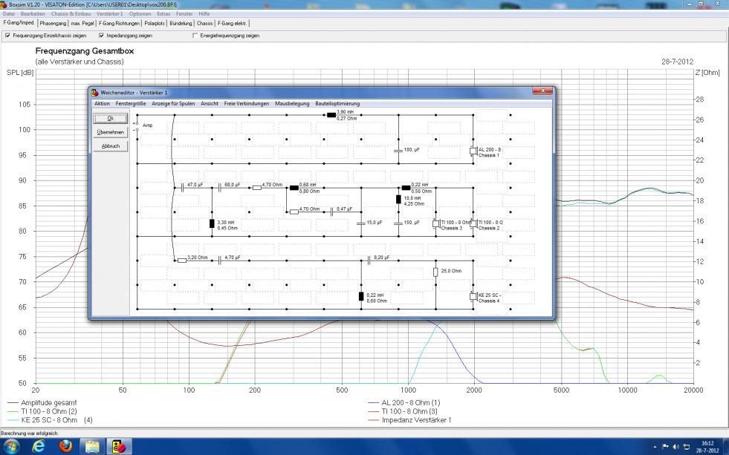Switch to the Phasengang tab
The height and width of the screenshot is (455, 729).
pyautogui.click(x=54, y=23)
